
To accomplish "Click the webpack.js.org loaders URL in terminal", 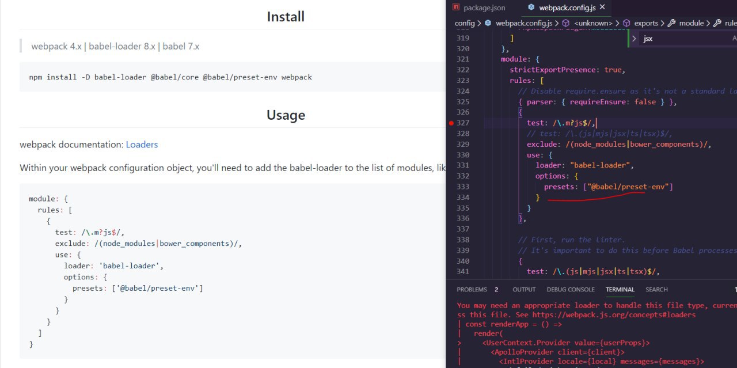I will (x=614, y=315).
